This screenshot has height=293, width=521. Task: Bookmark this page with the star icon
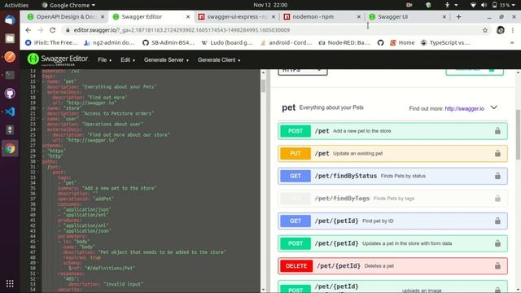(x=485, y=30)
